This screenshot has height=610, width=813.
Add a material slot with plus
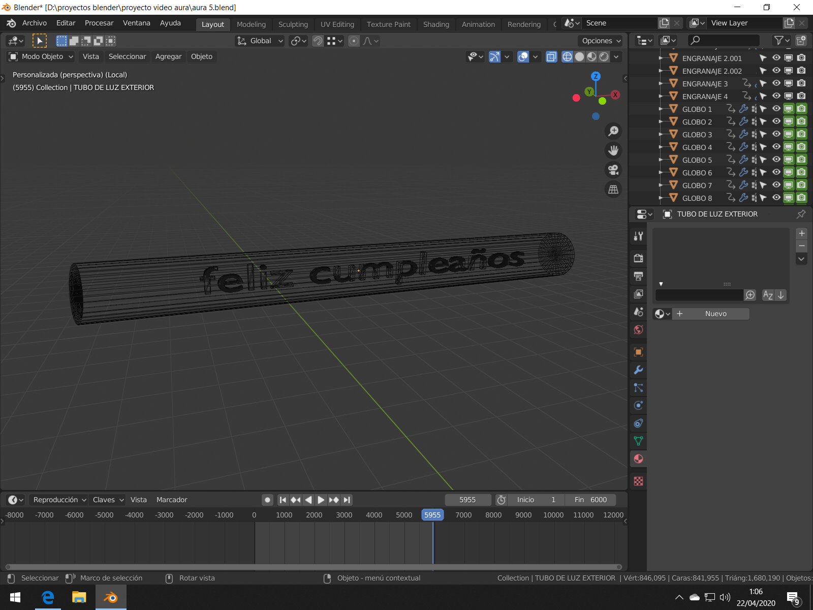[x=802, y=233]
